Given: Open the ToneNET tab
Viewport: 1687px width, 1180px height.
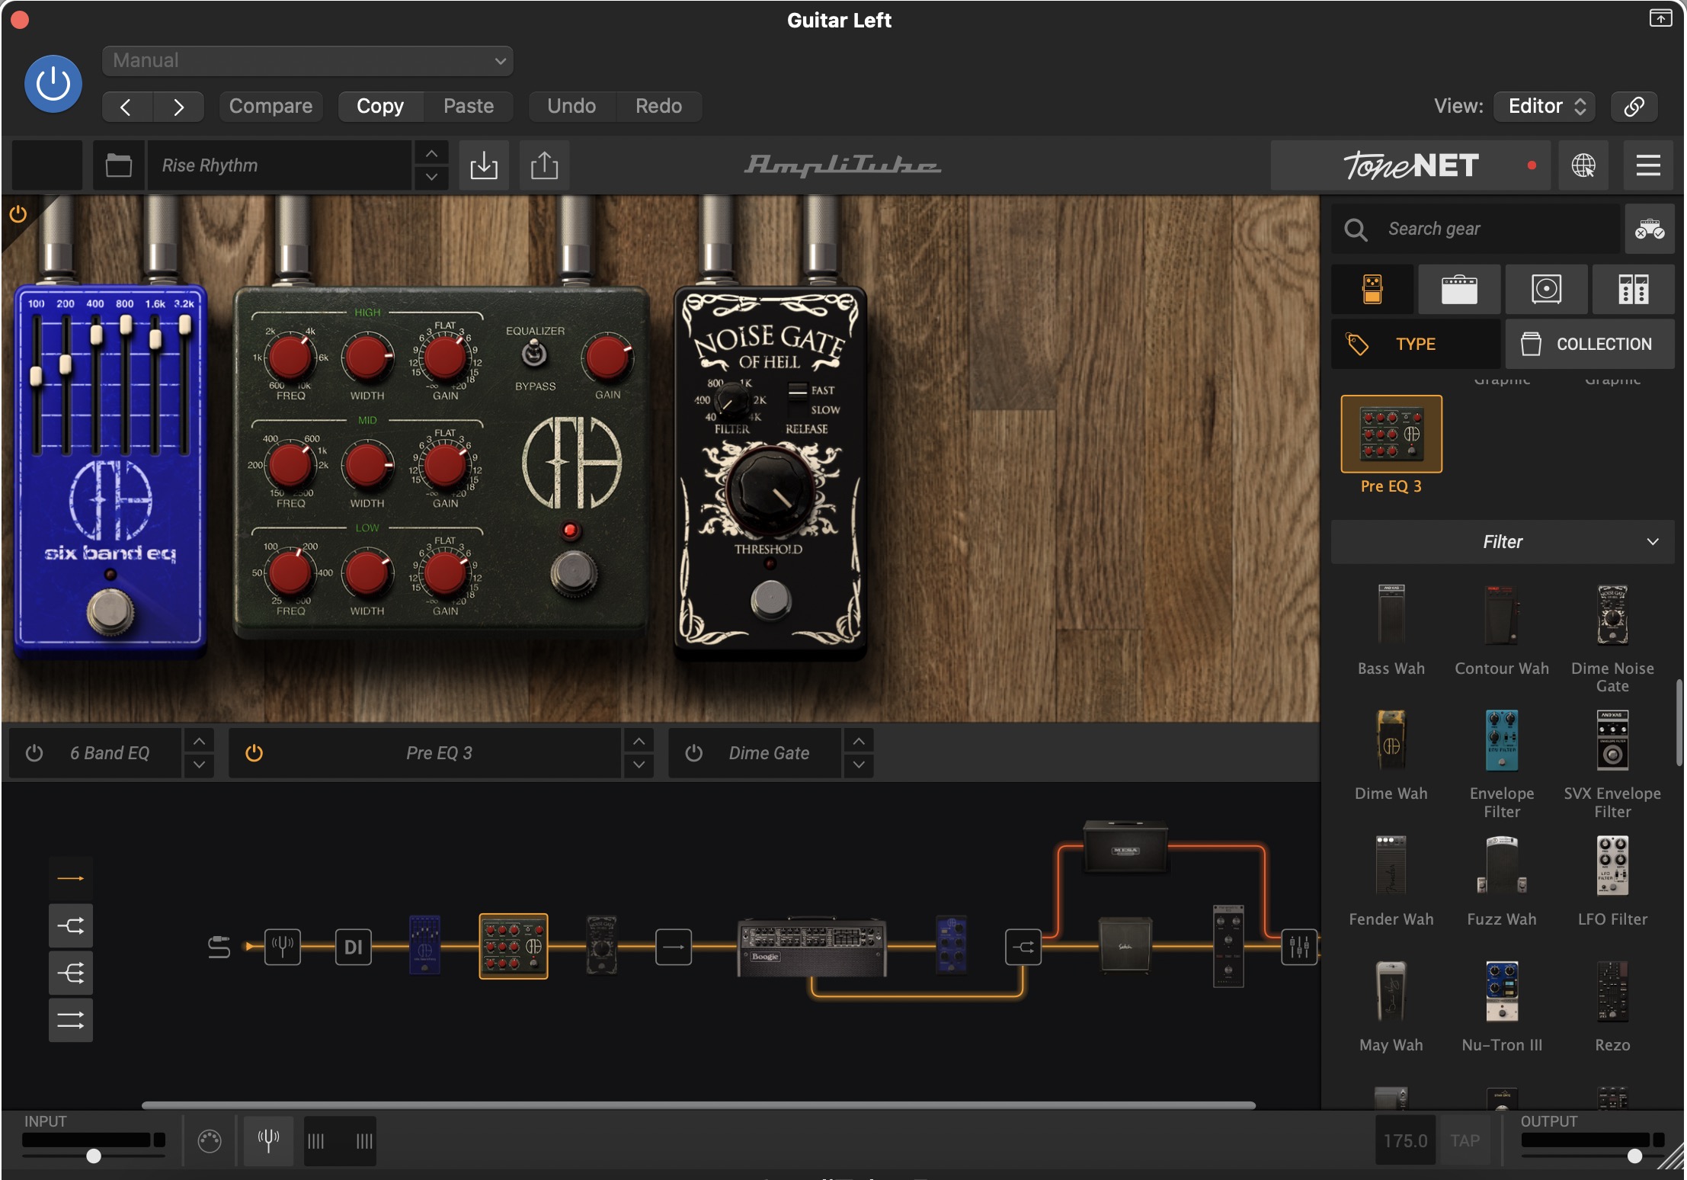Looking at the screenshot, I should tap(1411, 165).
